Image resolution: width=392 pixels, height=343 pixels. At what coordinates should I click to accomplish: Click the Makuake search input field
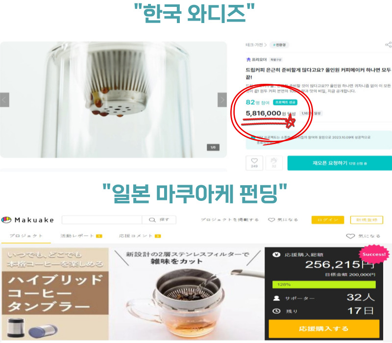point(102,220)
